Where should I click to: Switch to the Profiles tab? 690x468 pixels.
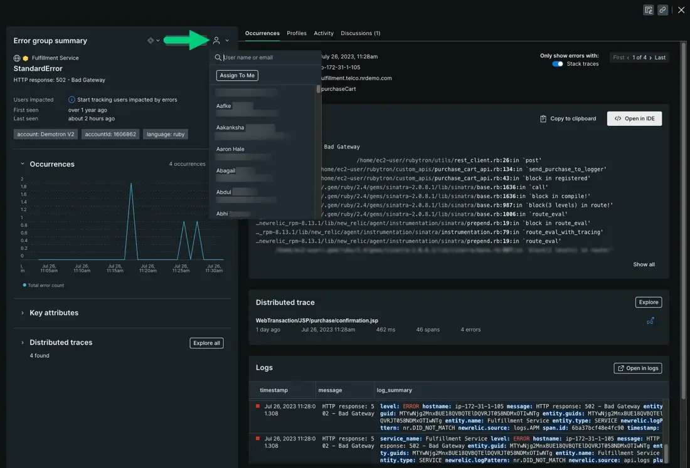297,33
